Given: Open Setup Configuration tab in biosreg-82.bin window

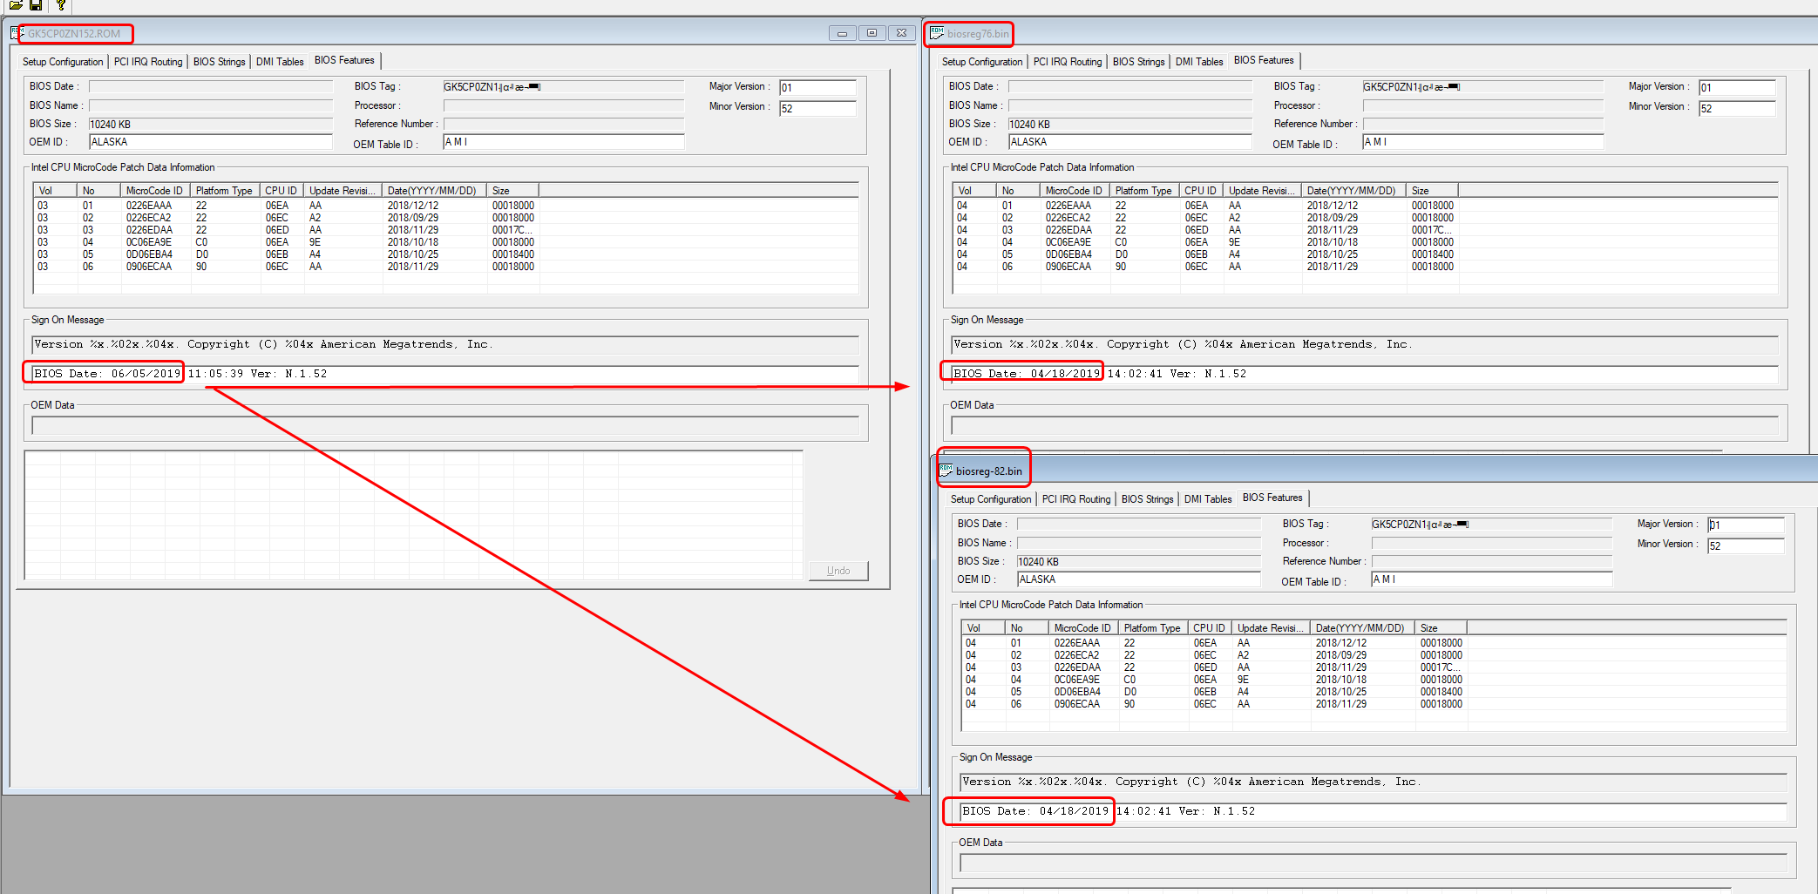Looking at the screenshot, I should coord(991,499).
